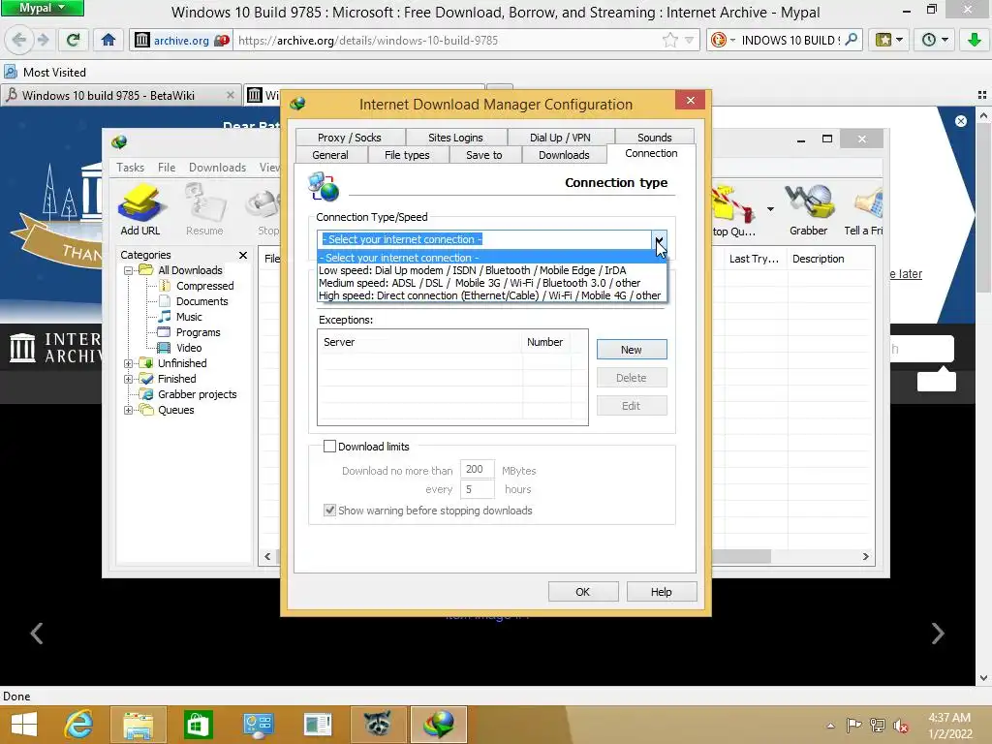Bookmark page with the star icon
992x744 pixels.
pyautogui.click(x=670, y=40)
